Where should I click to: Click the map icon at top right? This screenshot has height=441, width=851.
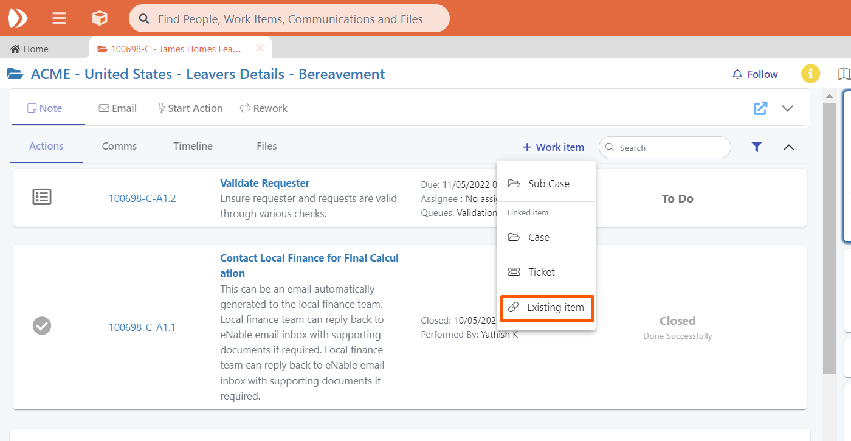844,74
